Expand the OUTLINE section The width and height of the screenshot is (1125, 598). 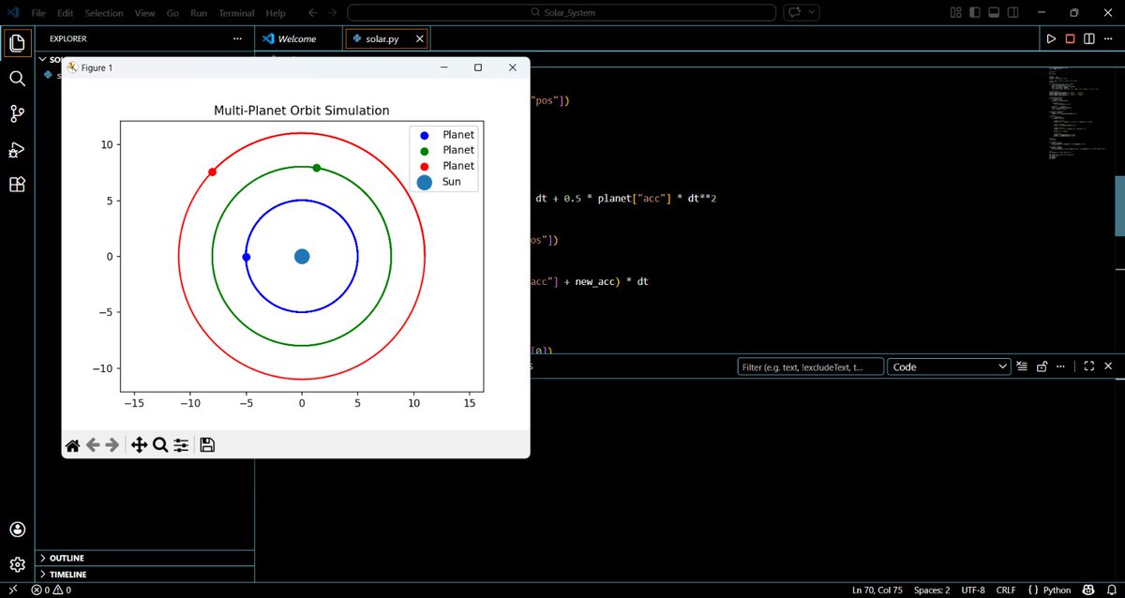144,558
